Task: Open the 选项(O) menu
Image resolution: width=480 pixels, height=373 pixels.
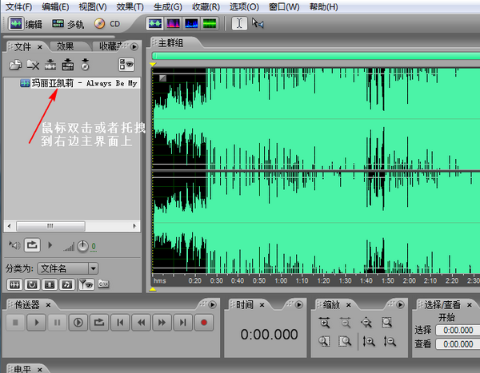Action: click(x=244, y=6)
